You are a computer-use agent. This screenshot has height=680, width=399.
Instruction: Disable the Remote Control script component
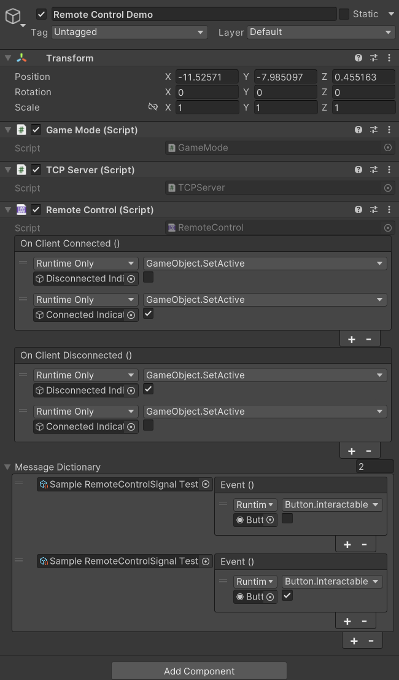point(36,210)
